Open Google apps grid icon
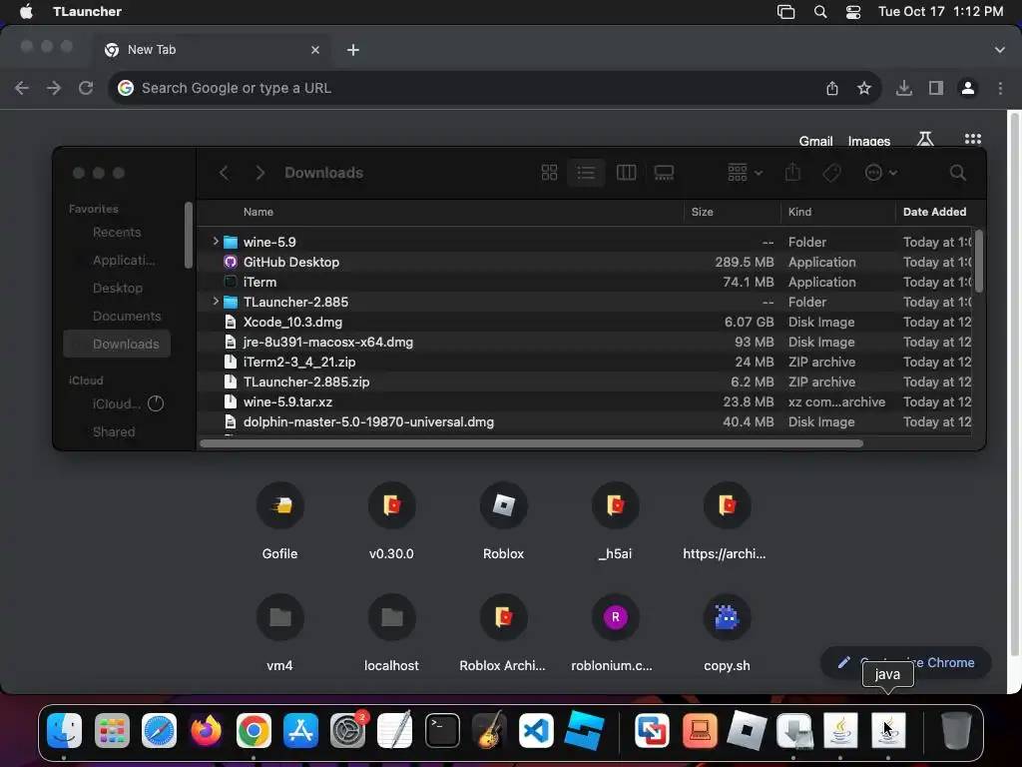The width and height of the screenshot is (1022, 767). tap(973, 139)
